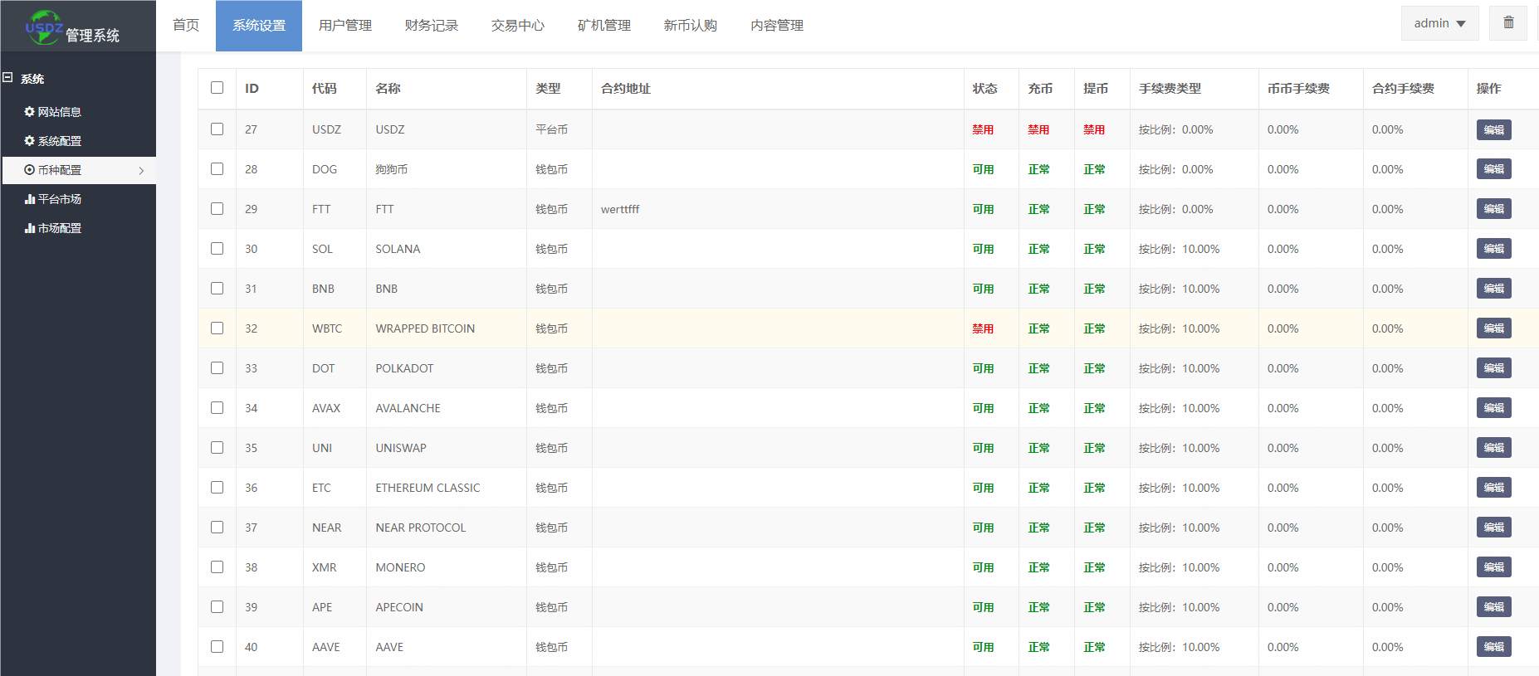Expand the 币种配置 chevron arrow
Screen dimensions: 1539x676
click(142, 170)
